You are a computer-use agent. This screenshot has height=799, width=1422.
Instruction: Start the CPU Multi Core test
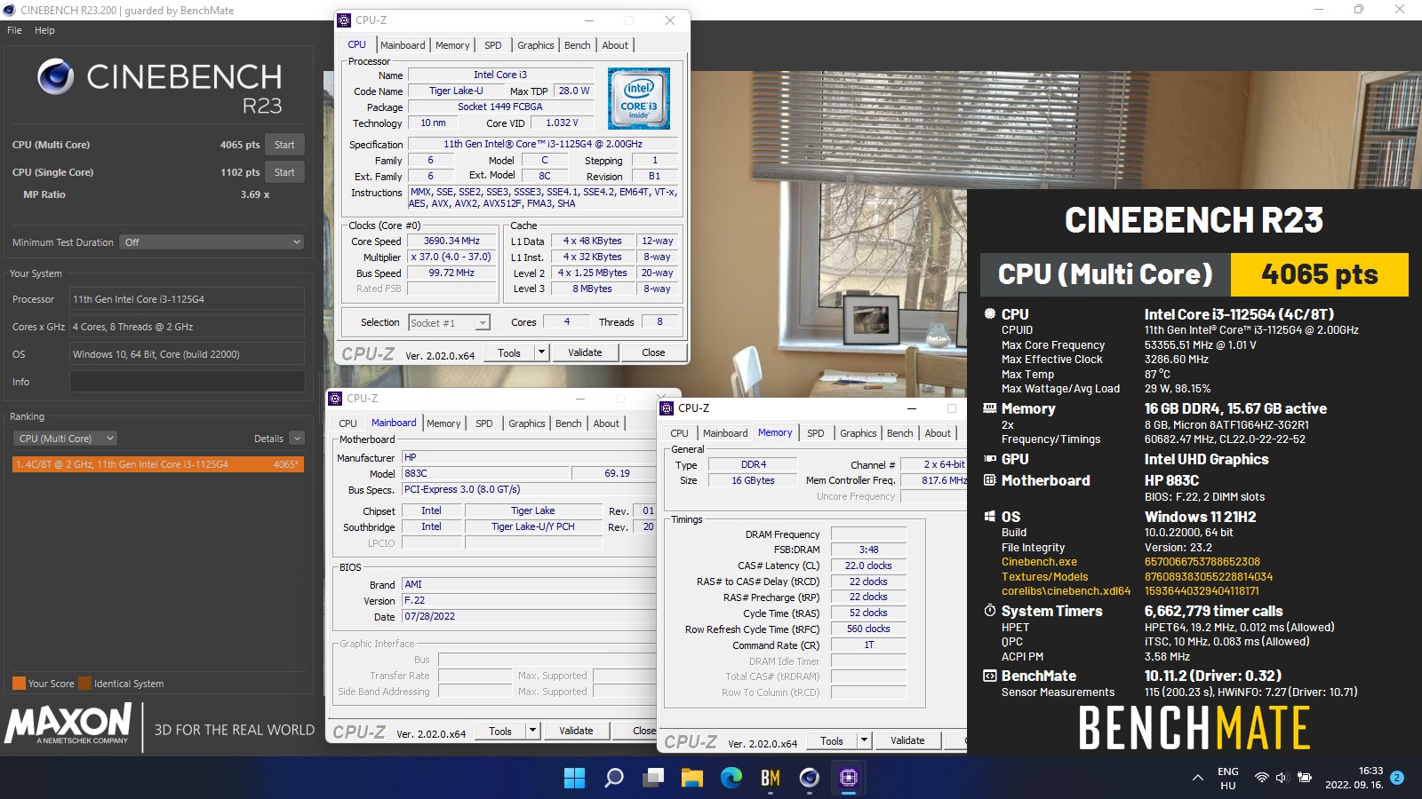[x=284, y=145]
